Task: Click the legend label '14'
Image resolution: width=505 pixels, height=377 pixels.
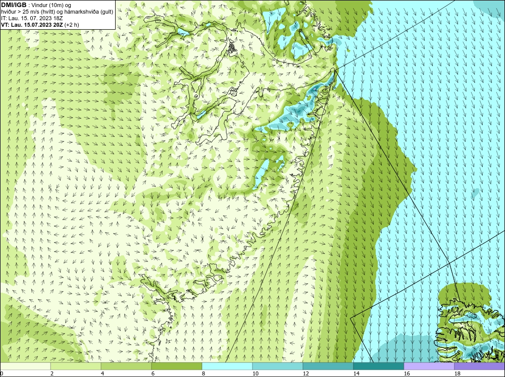Action: (356, 373)
